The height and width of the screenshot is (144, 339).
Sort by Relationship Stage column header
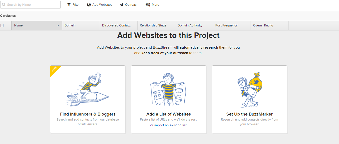click(156, 25)
